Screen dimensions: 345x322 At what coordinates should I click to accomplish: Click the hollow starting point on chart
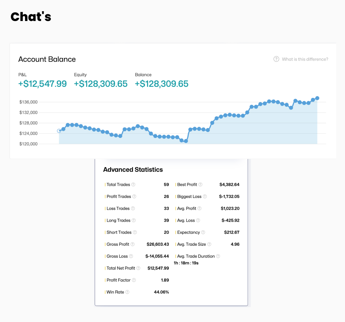click(x=59, y=131)
